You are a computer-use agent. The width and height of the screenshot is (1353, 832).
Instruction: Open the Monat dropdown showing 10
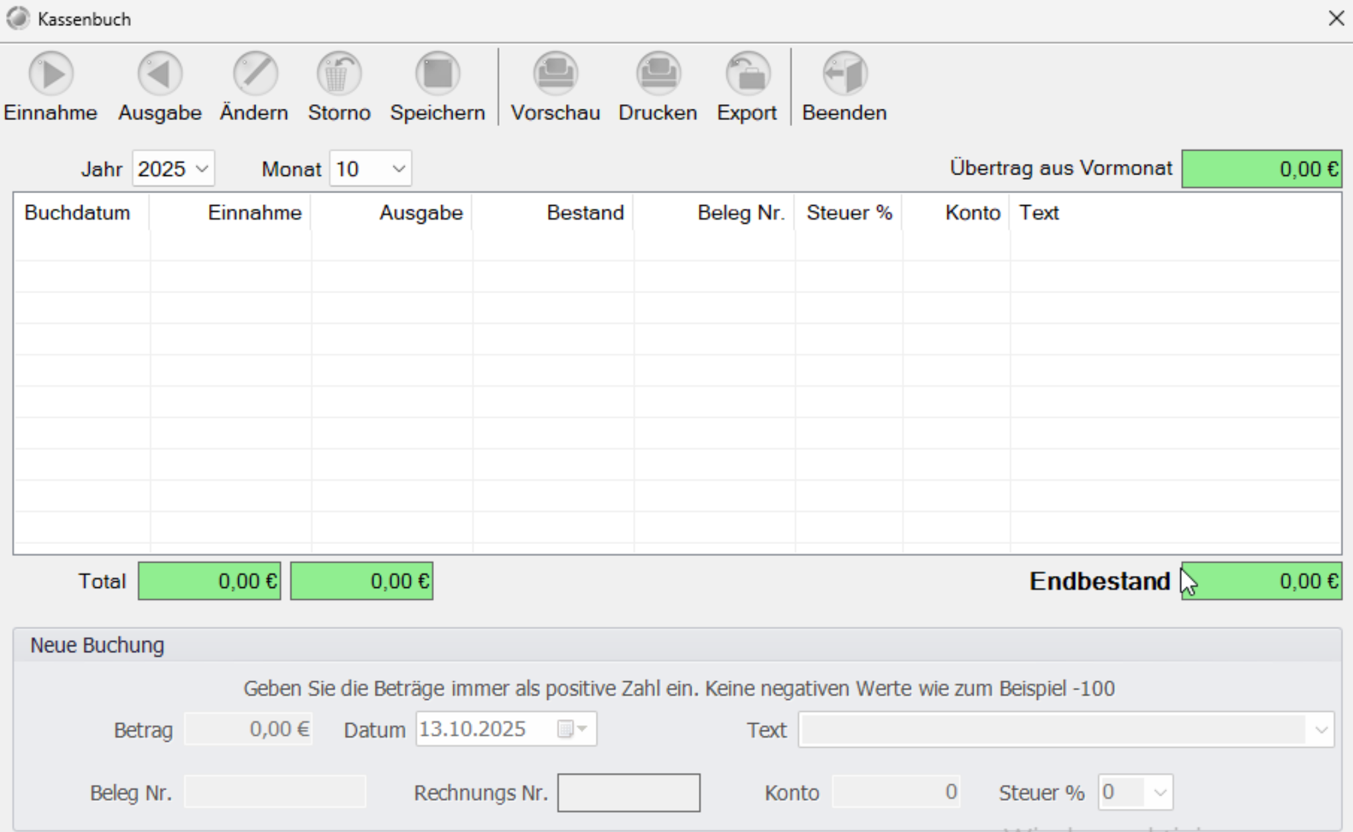[x=370, y=169]
